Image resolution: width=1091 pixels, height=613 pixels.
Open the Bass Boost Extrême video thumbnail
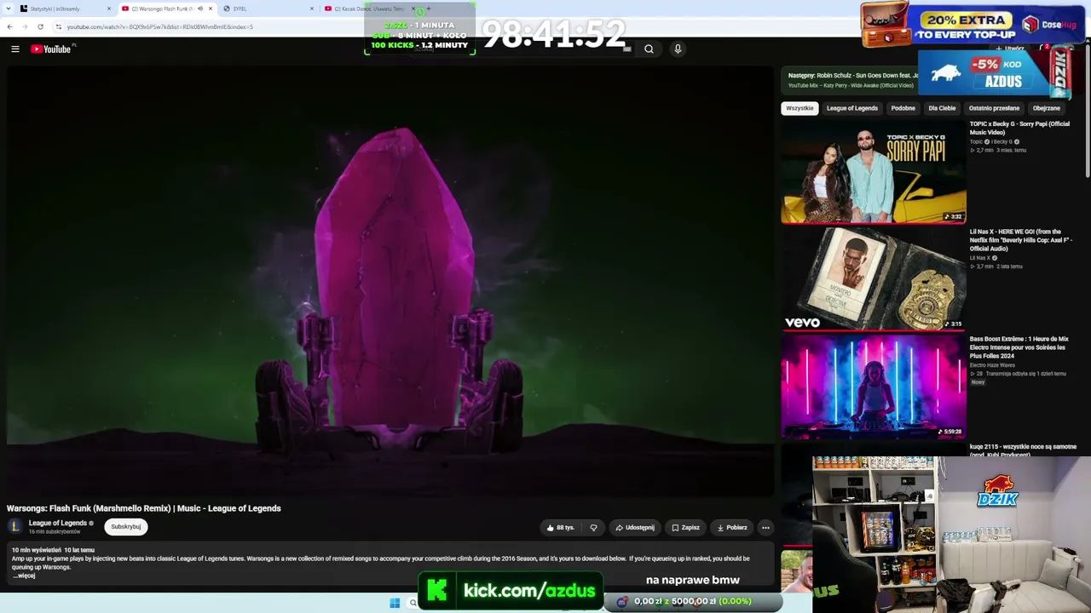coord(874,387)
